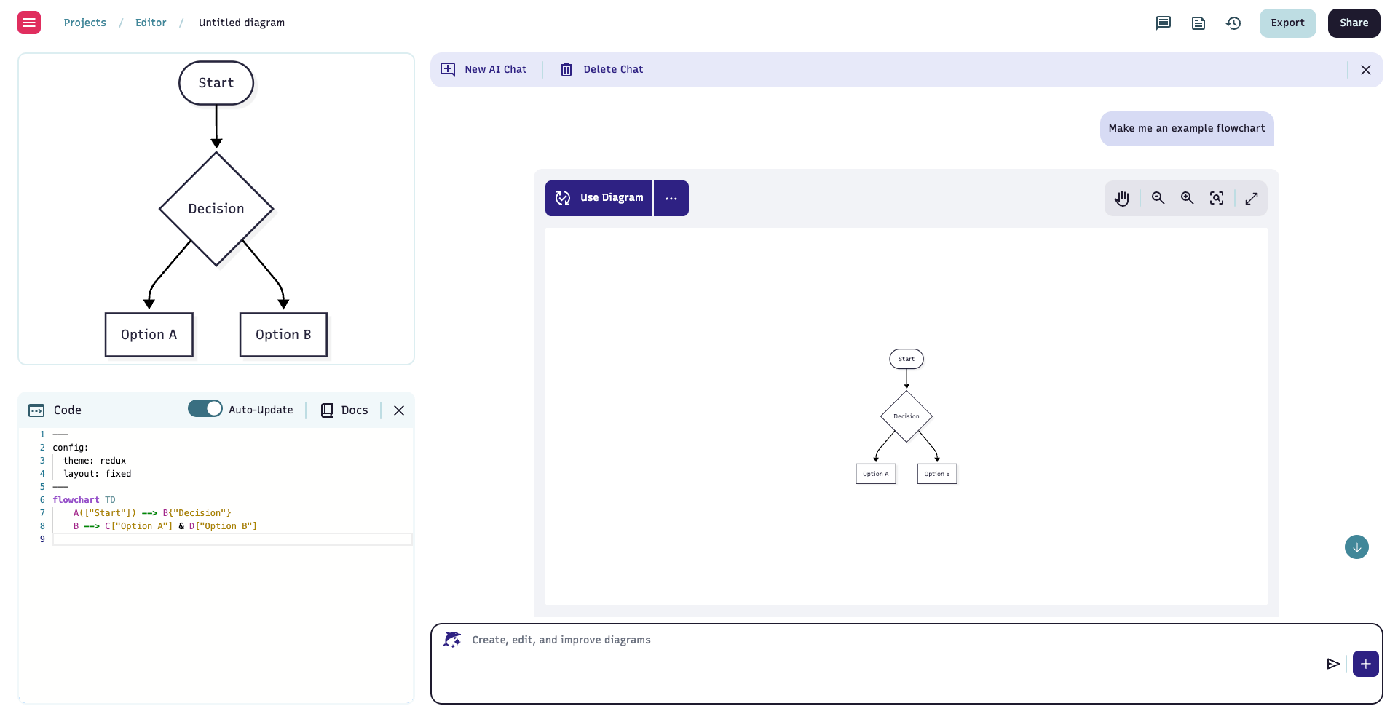The width and height of the screenshot is (1398, 722).
Task: Click the AI assistant icon in input
Action: click(x=452, y=640)
